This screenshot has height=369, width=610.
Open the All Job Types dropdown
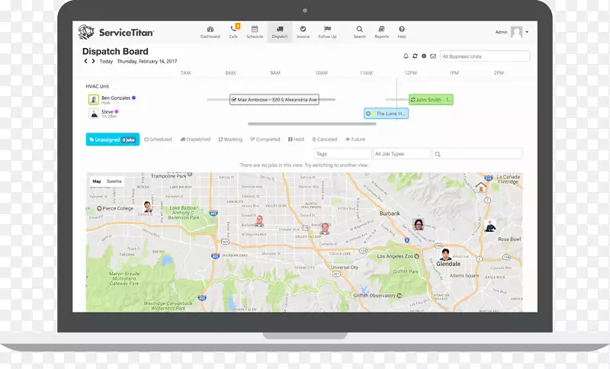click(401, 154)
